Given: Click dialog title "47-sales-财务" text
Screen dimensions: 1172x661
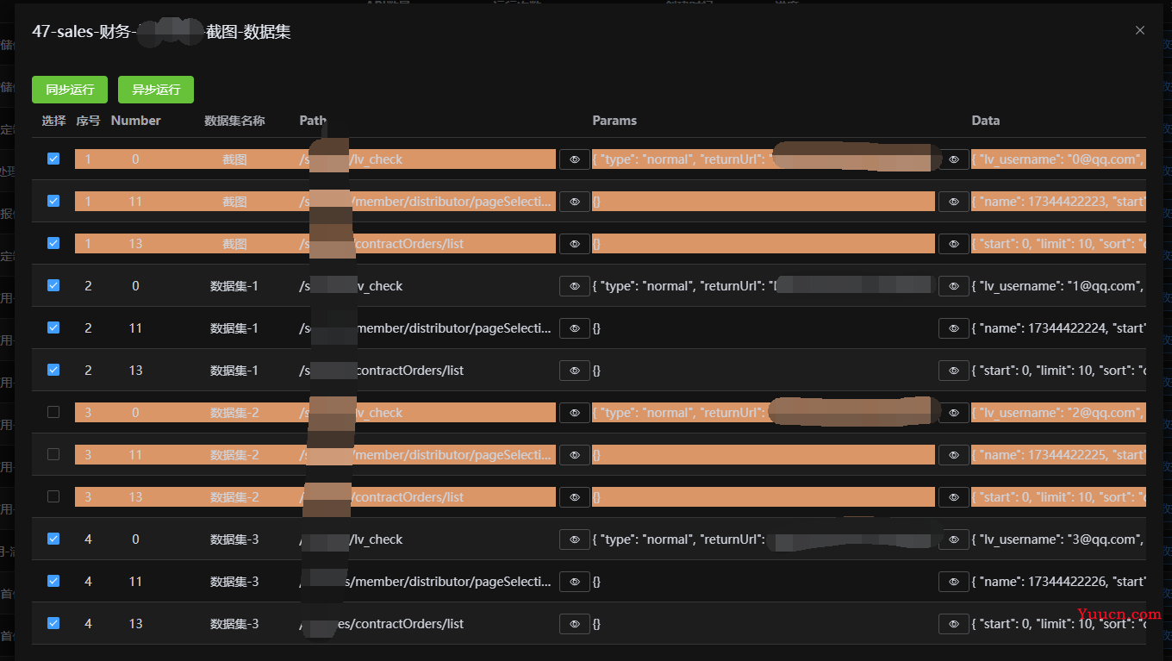Looking at the screenshot, I should click(x=81, y=32).
